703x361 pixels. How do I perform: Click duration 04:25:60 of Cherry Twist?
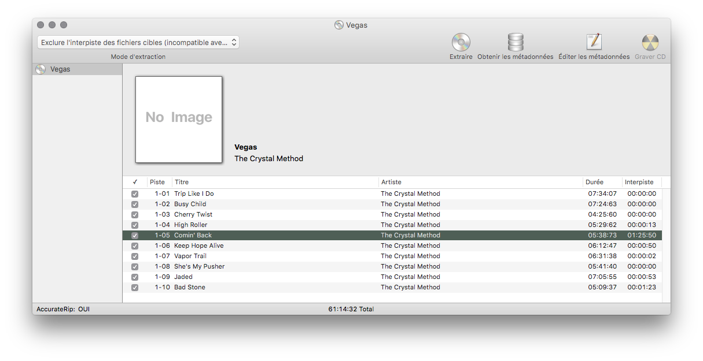click(x=602, y=215)
